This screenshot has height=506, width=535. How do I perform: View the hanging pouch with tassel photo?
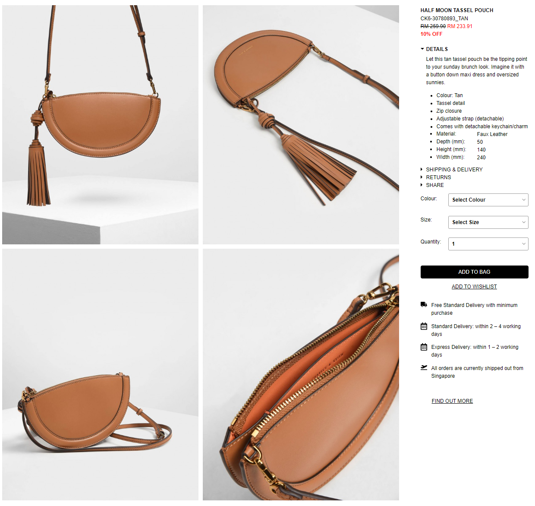(100, 125)
